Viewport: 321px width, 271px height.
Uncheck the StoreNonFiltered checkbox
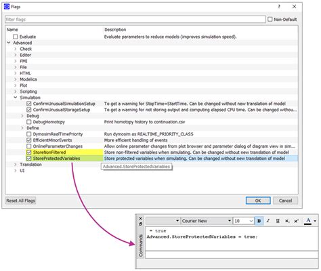29,152
